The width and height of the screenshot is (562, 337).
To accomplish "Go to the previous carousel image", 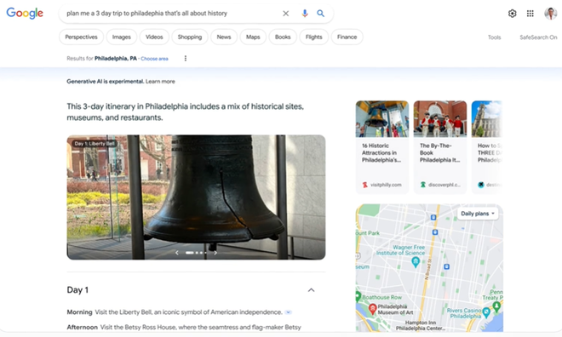I will 177,253.
